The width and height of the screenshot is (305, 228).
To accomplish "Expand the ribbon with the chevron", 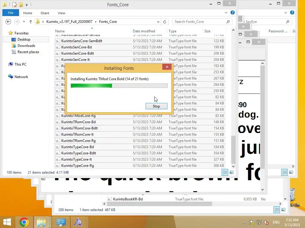I will click(226, 13).
